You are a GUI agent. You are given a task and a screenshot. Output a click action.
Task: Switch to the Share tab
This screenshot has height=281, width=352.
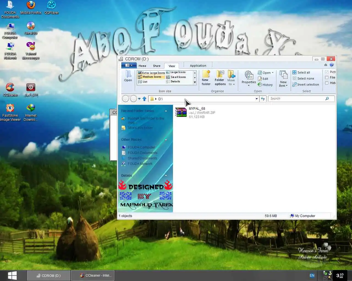[x=157, y=66]
